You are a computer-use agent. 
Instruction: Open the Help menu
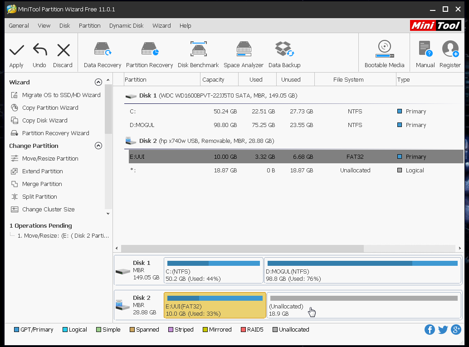pyautogui.click(x=185, y=26)
